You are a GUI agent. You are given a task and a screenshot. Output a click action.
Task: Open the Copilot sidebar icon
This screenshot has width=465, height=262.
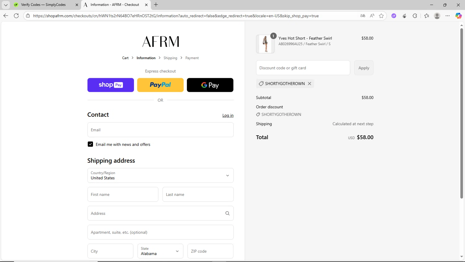tap(458, 16)
